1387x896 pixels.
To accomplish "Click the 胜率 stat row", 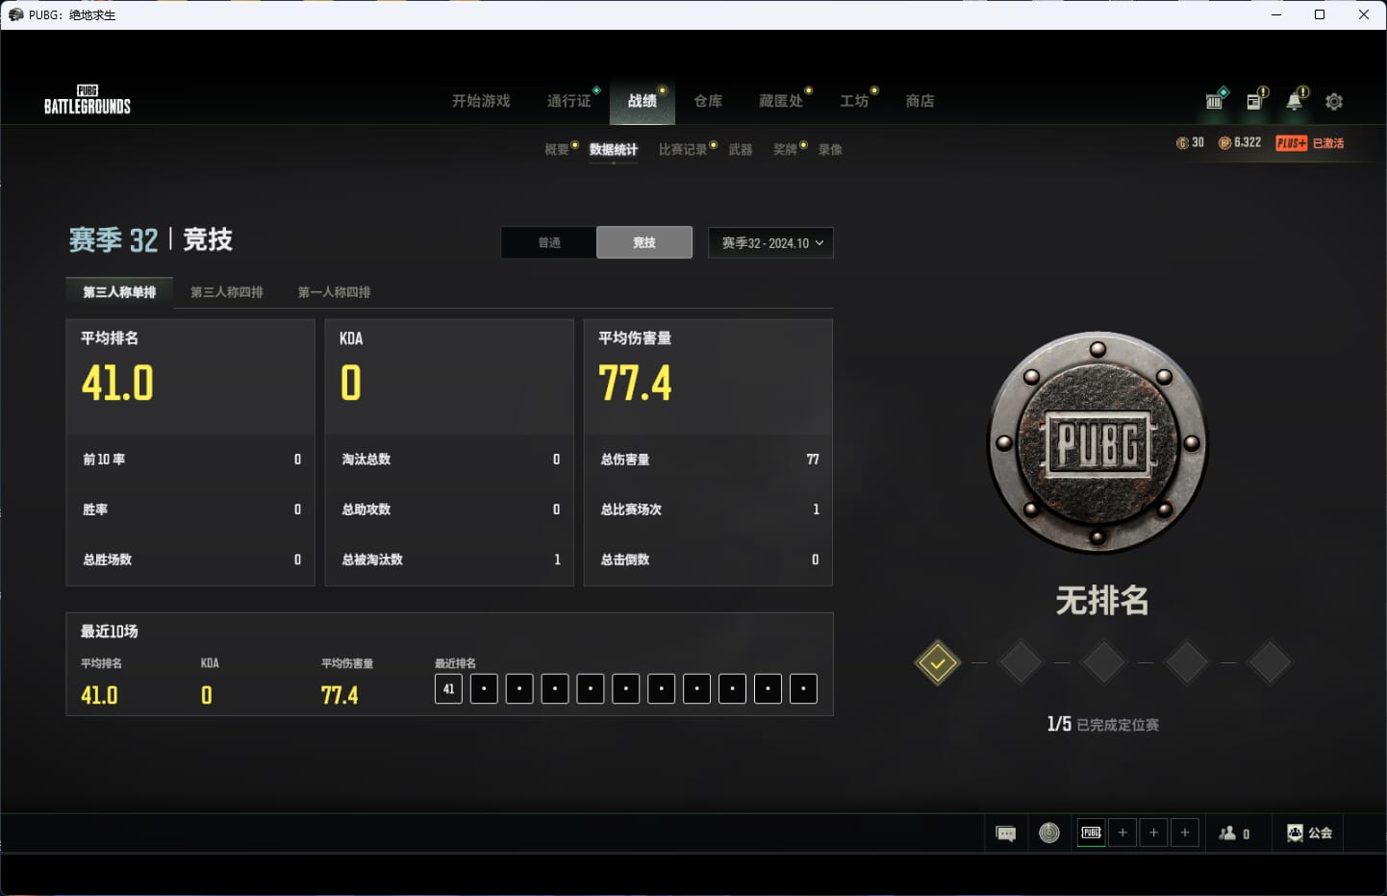I will [x=190, y=510].
